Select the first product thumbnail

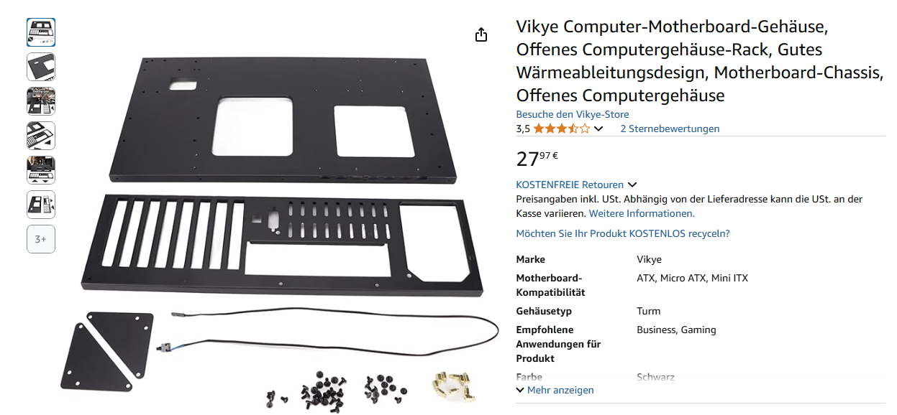click(x=41, y=32)
